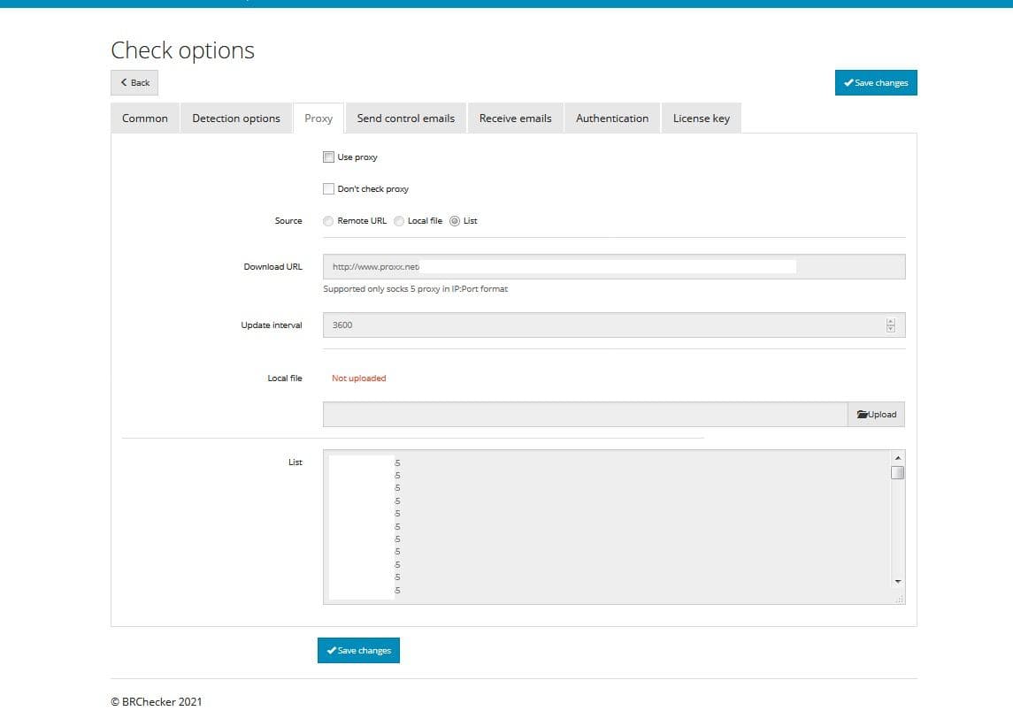Enable the Use proxy checkbox
Screen dimensions: 1013x726
pyautogui.click(x=328, y=157)
